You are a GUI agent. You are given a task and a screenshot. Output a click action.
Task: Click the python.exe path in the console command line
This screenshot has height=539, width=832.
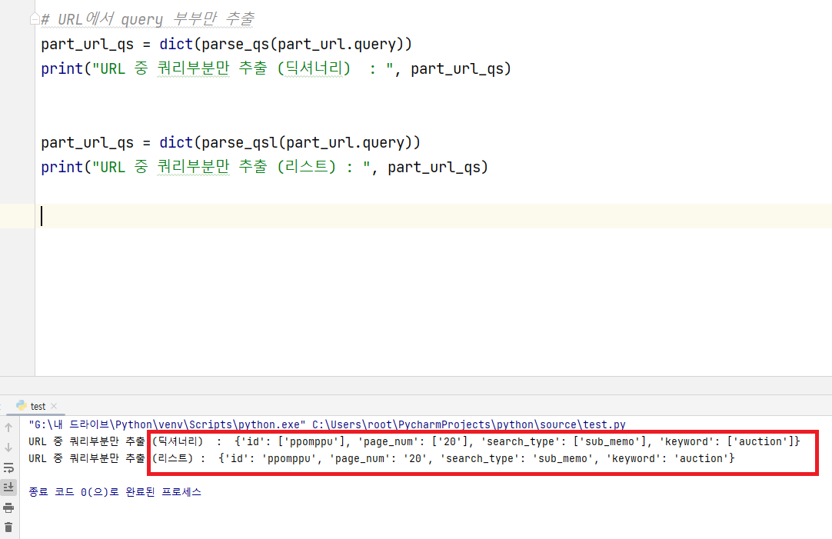167,424
